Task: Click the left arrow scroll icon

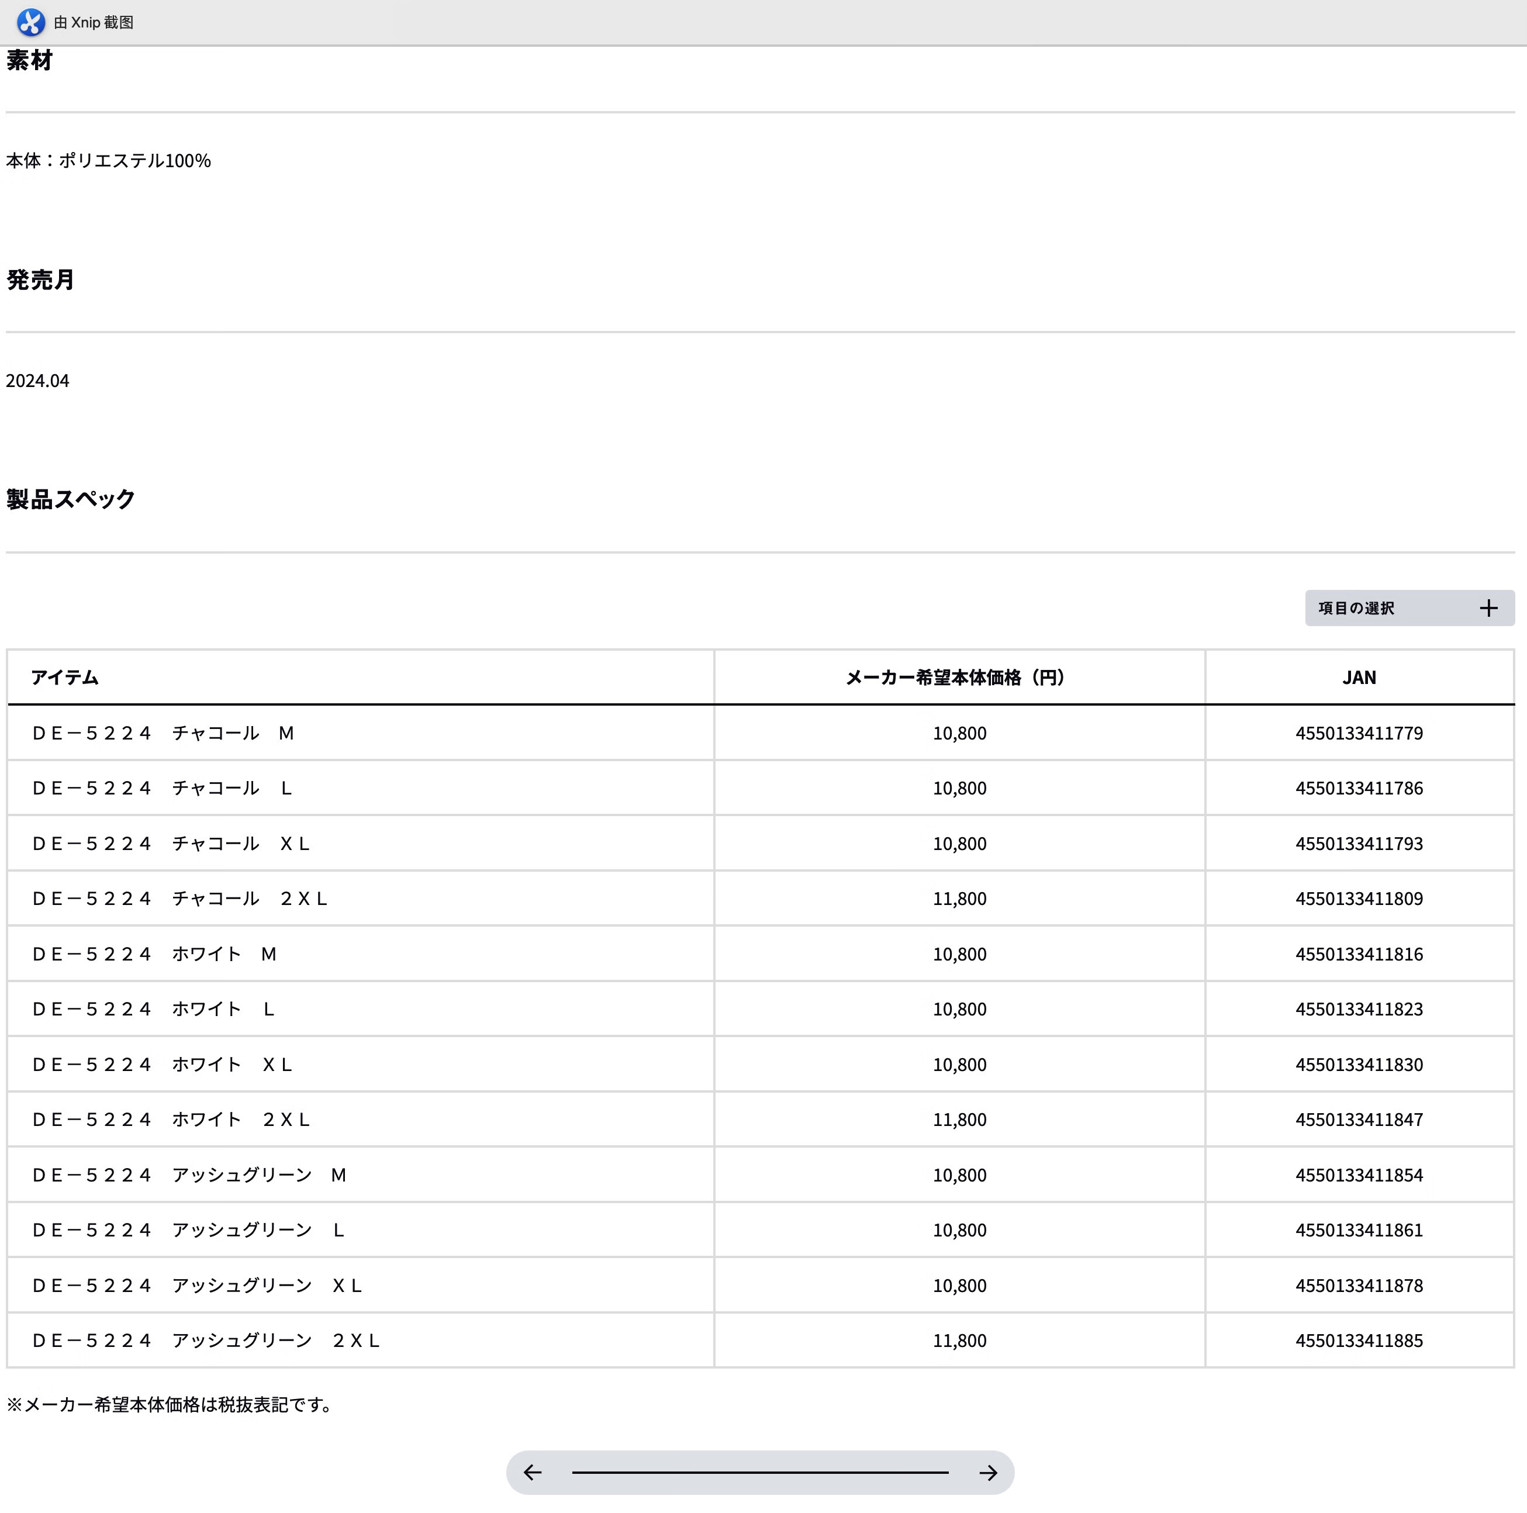Action: coord(533,1472)
